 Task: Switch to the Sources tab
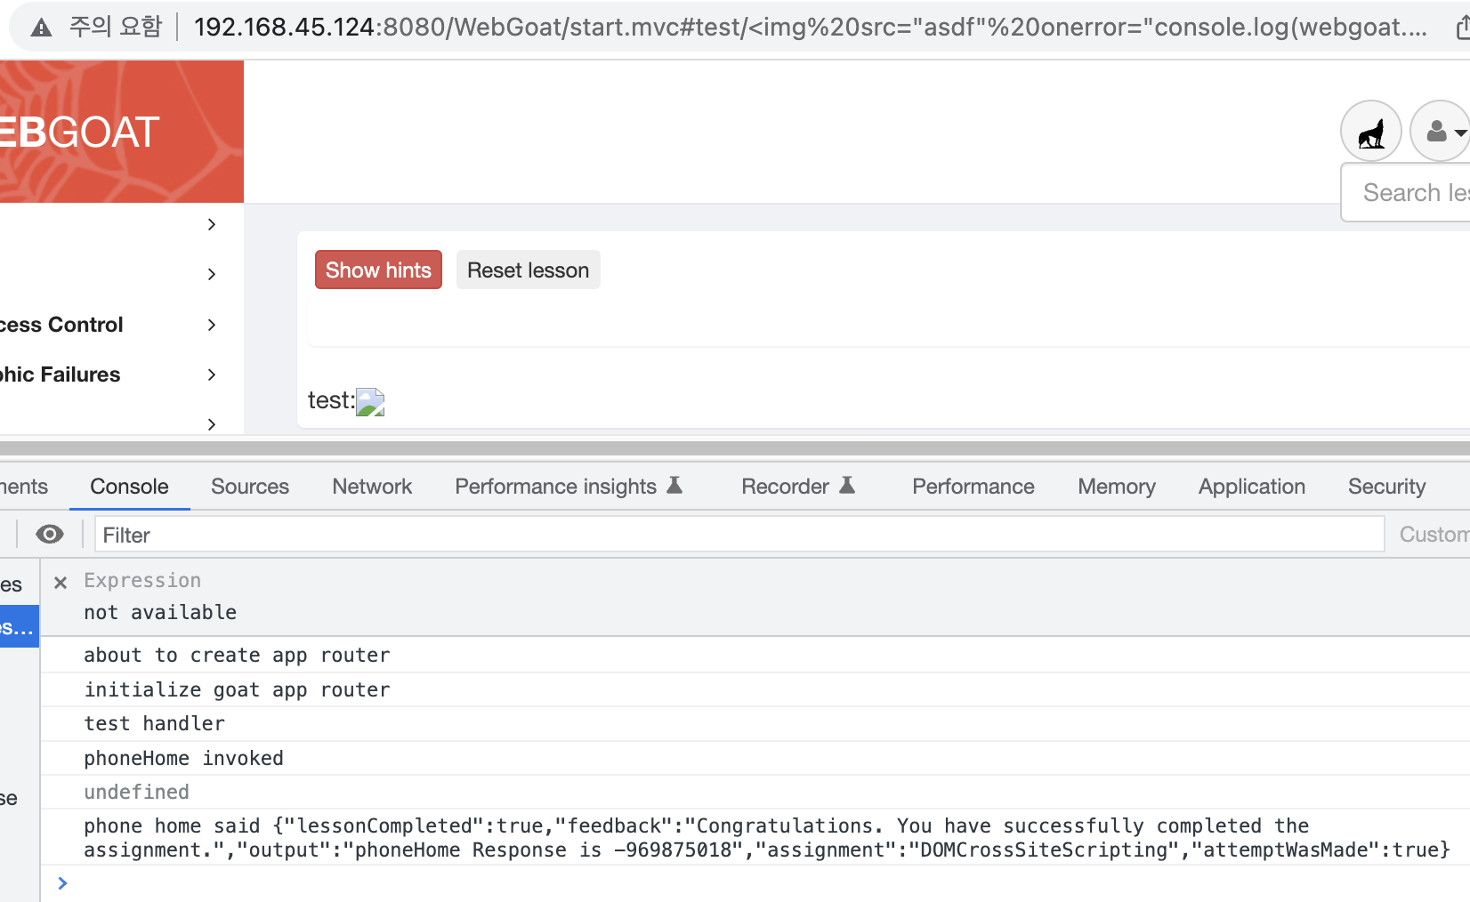pos(250,487)
